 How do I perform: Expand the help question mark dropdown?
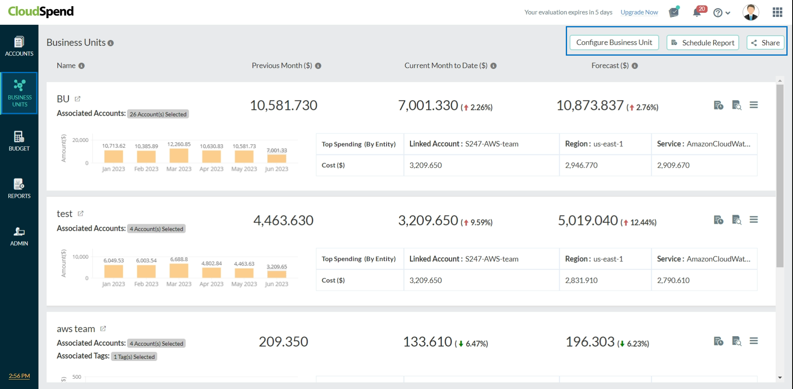(x=722, y=13)
